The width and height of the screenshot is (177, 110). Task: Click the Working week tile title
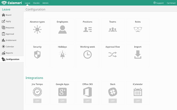[87, 47]
